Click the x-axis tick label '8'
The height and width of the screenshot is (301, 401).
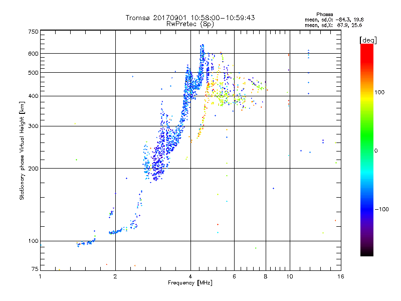[266, 276]
